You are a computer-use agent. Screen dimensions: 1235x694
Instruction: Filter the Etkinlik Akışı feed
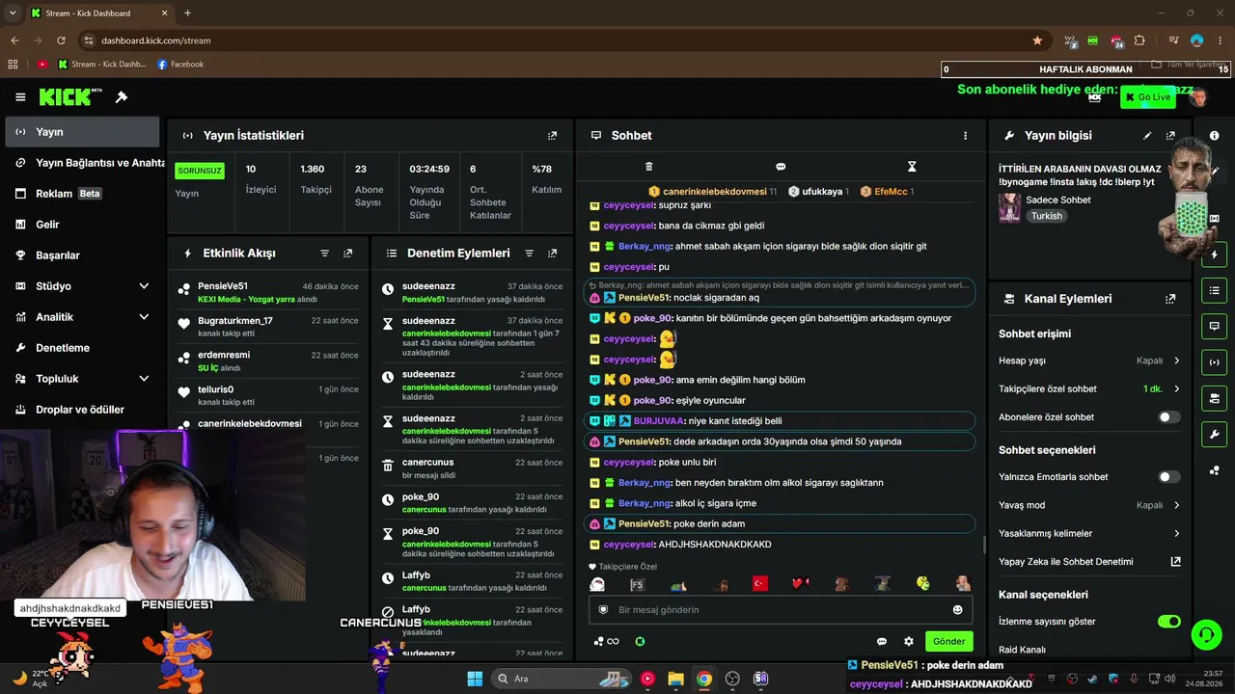pos(325,254)
